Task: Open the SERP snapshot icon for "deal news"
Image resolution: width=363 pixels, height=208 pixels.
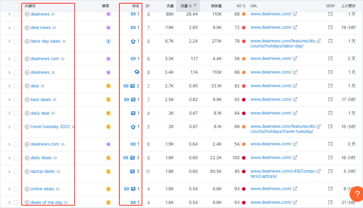Action: tap(330, 28)
